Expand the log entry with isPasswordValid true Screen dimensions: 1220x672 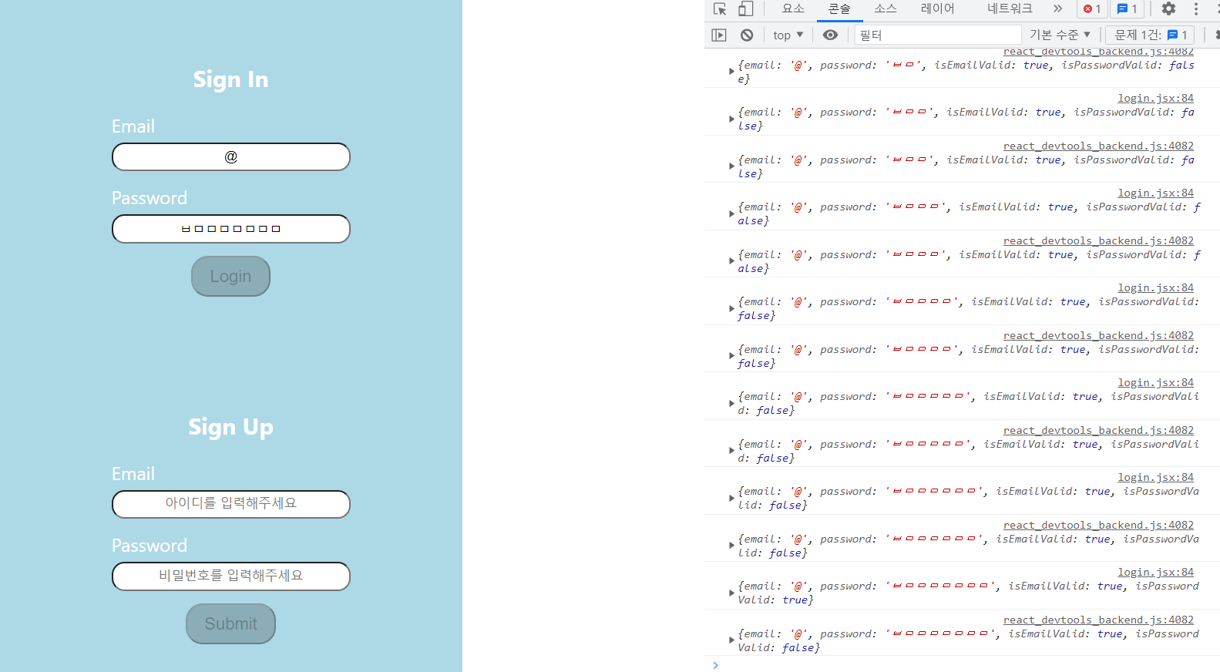coord(731,593)
